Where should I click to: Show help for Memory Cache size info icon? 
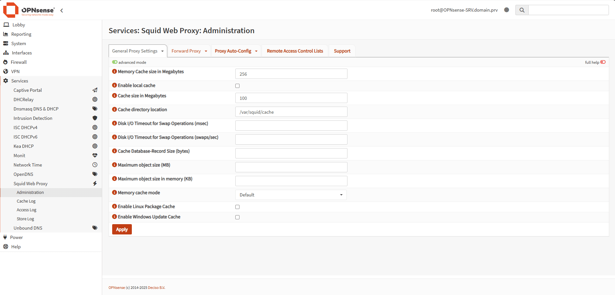click(x=114, y=71)
